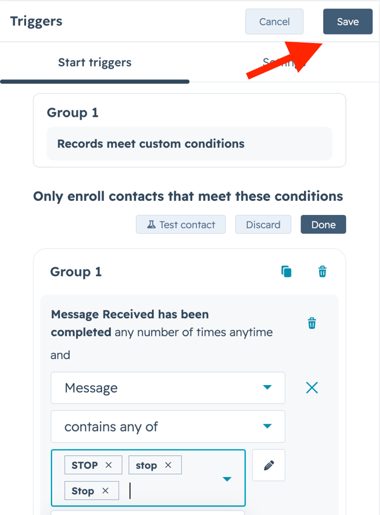Click the Done button
This screenshot has height=515, width=380.
[323, 225]
